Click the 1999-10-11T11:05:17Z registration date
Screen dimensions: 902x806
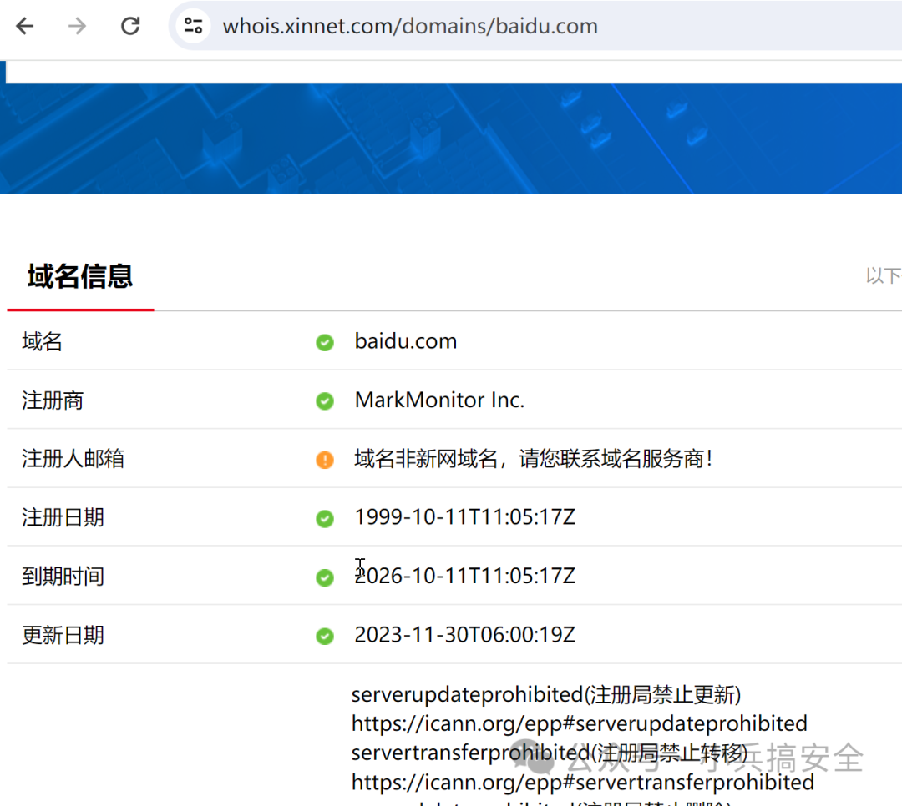[x=464, y=517]
